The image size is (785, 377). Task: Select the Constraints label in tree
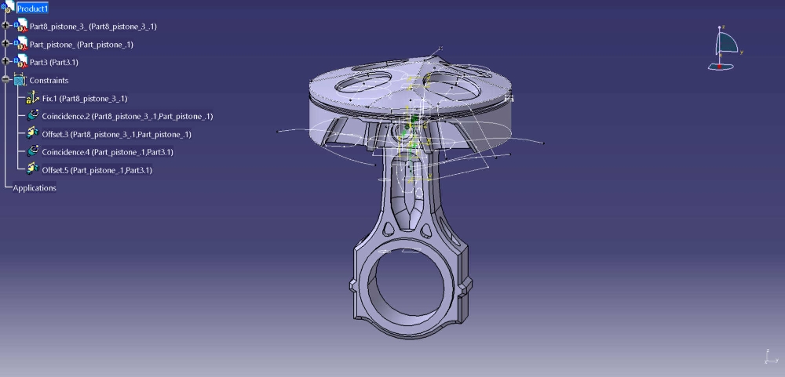[49, 81]
